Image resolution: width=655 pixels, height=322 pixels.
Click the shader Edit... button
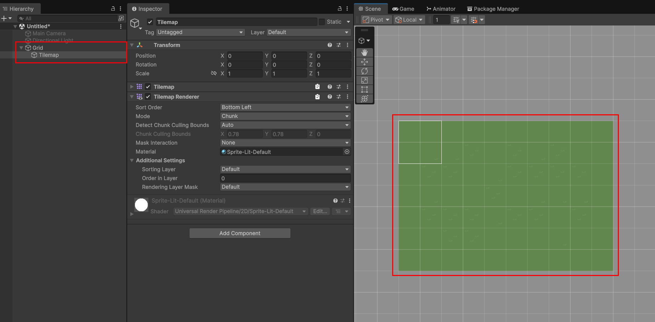coord(320,211)
